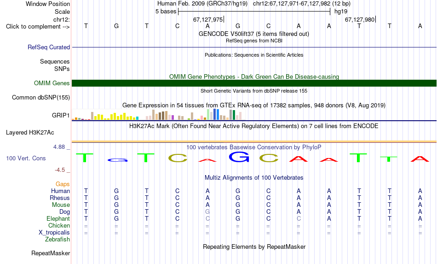Screen dimensions: 437x264
Task: Click the Mouse alignment row label
Action: (x=61, y=205)
